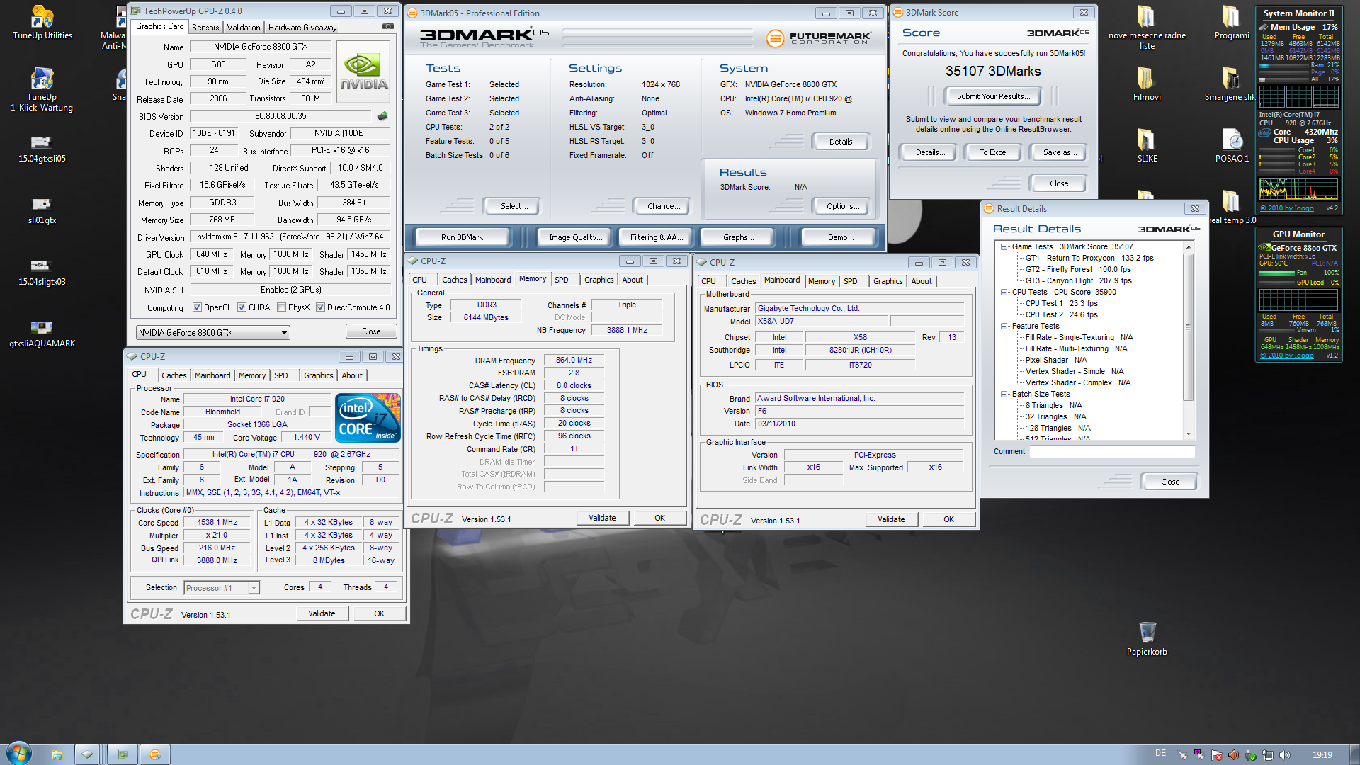
Task: Collapse the CPU Tests tree node
Action: 1004,292
